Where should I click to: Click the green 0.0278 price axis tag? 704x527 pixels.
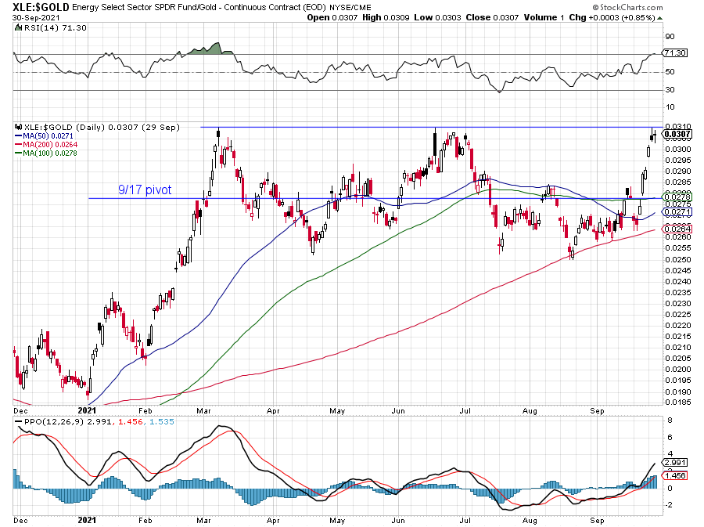pyautogui.click(x=677, y=197)
